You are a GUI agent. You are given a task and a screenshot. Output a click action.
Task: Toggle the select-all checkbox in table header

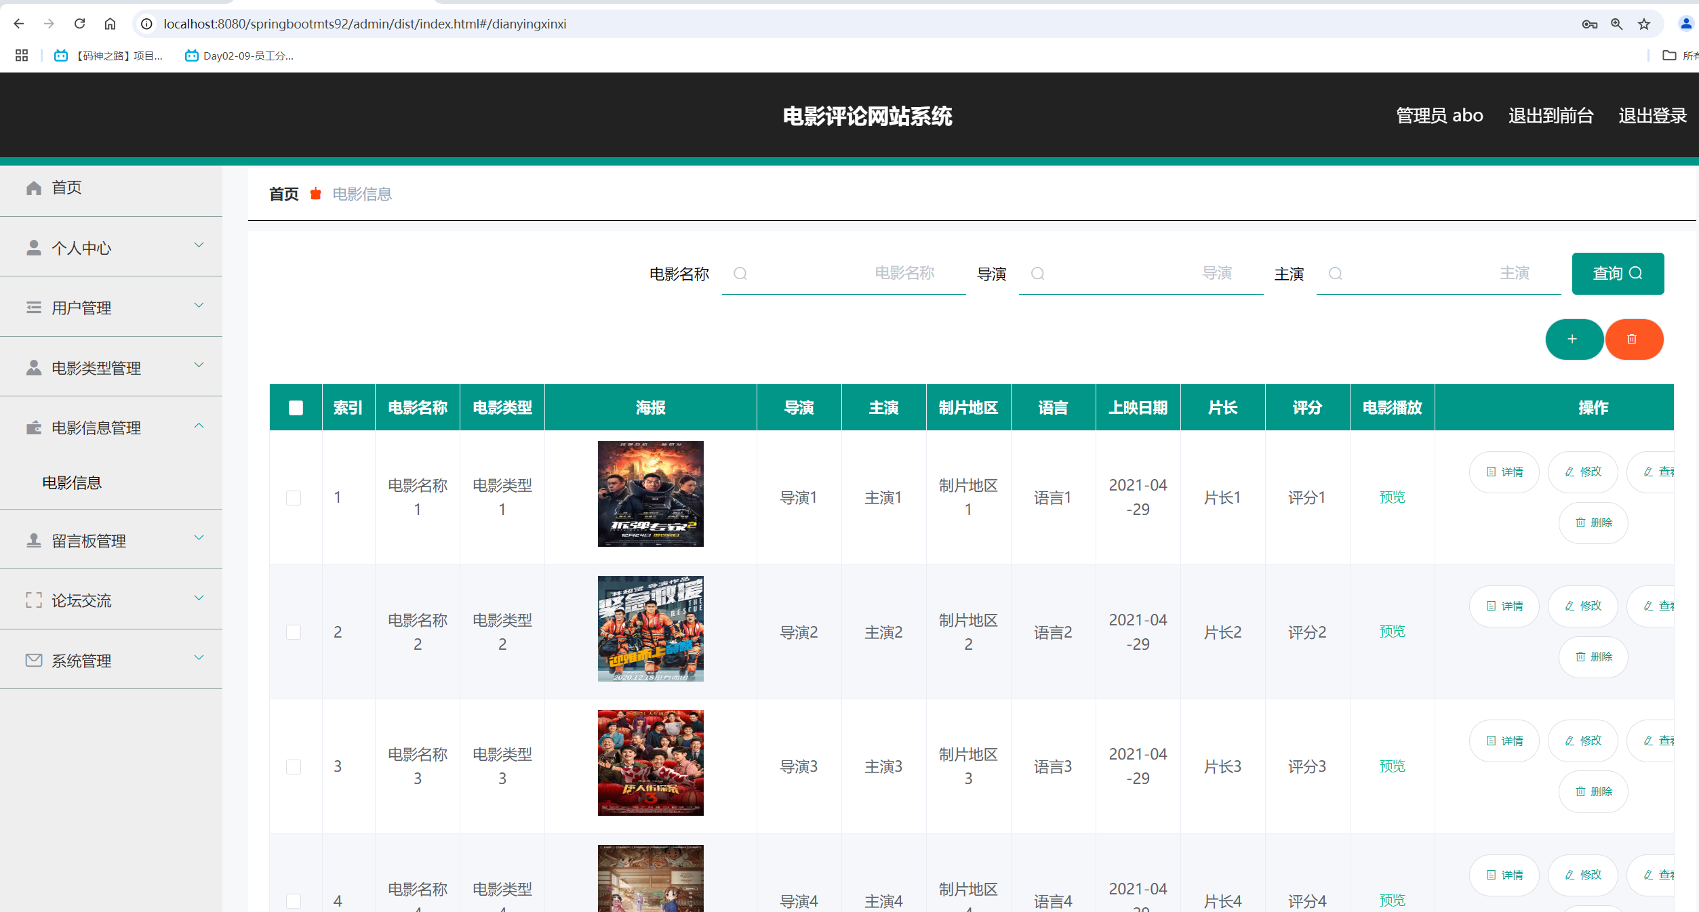coord(295,407)
